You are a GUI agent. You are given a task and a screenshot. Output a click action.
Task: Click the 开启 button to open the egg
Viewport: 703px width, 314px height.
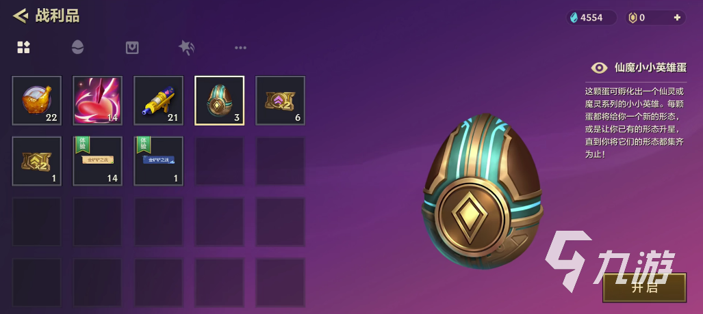pos(644,287)
